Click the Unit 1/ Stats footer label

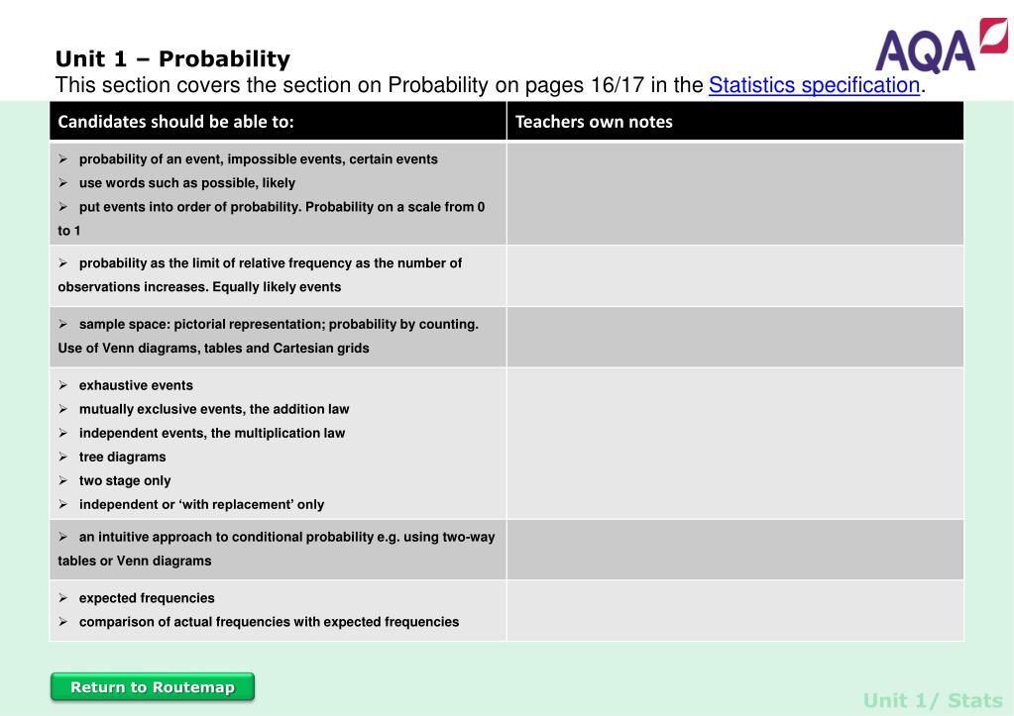933,700
